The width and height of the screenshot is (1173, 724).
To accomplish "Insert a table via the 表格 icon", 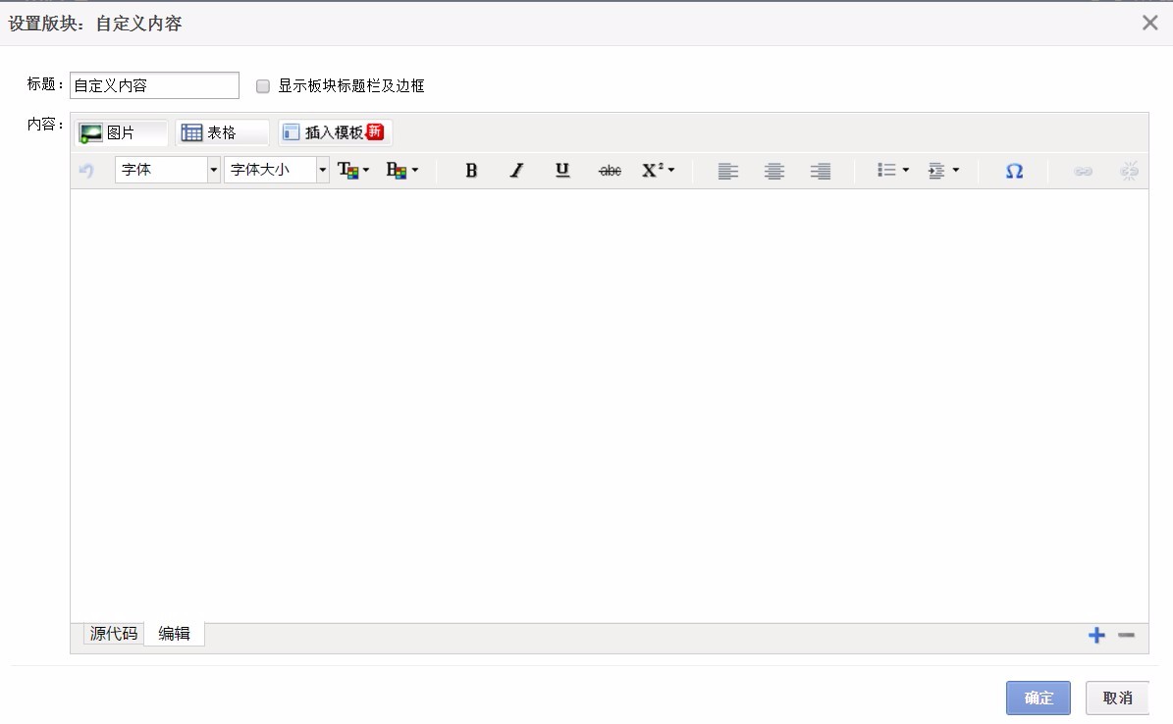I will (223, 131).
